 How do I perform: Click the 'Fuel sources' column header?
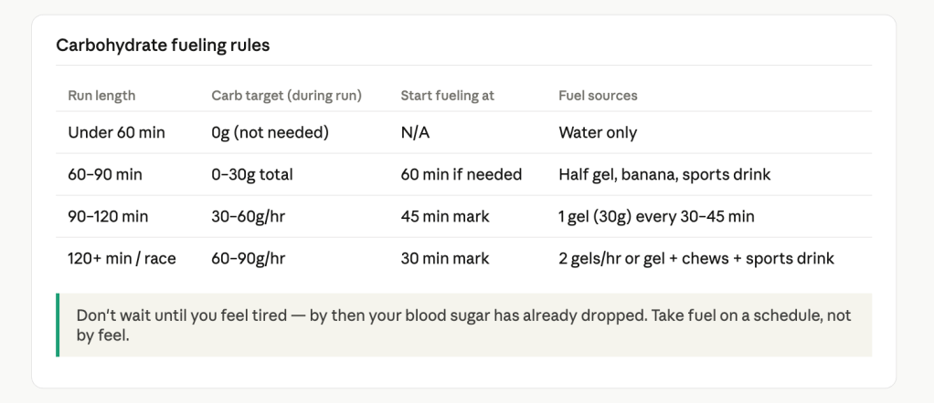coord(598,95)
